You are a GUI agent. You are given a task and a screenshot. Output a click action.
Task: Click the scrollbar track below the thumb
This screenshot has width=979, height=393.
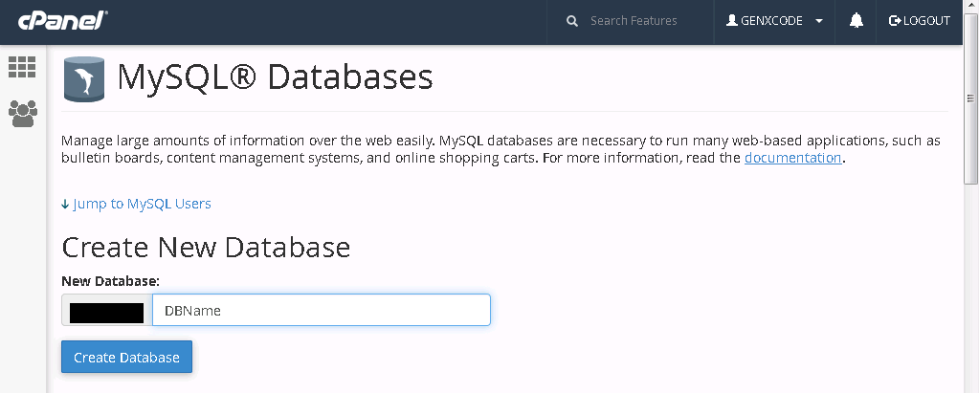point(971,287)
